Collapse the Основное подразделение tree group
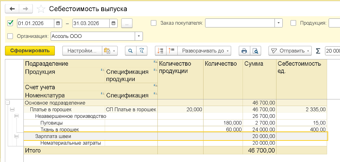 coord(8,103)
